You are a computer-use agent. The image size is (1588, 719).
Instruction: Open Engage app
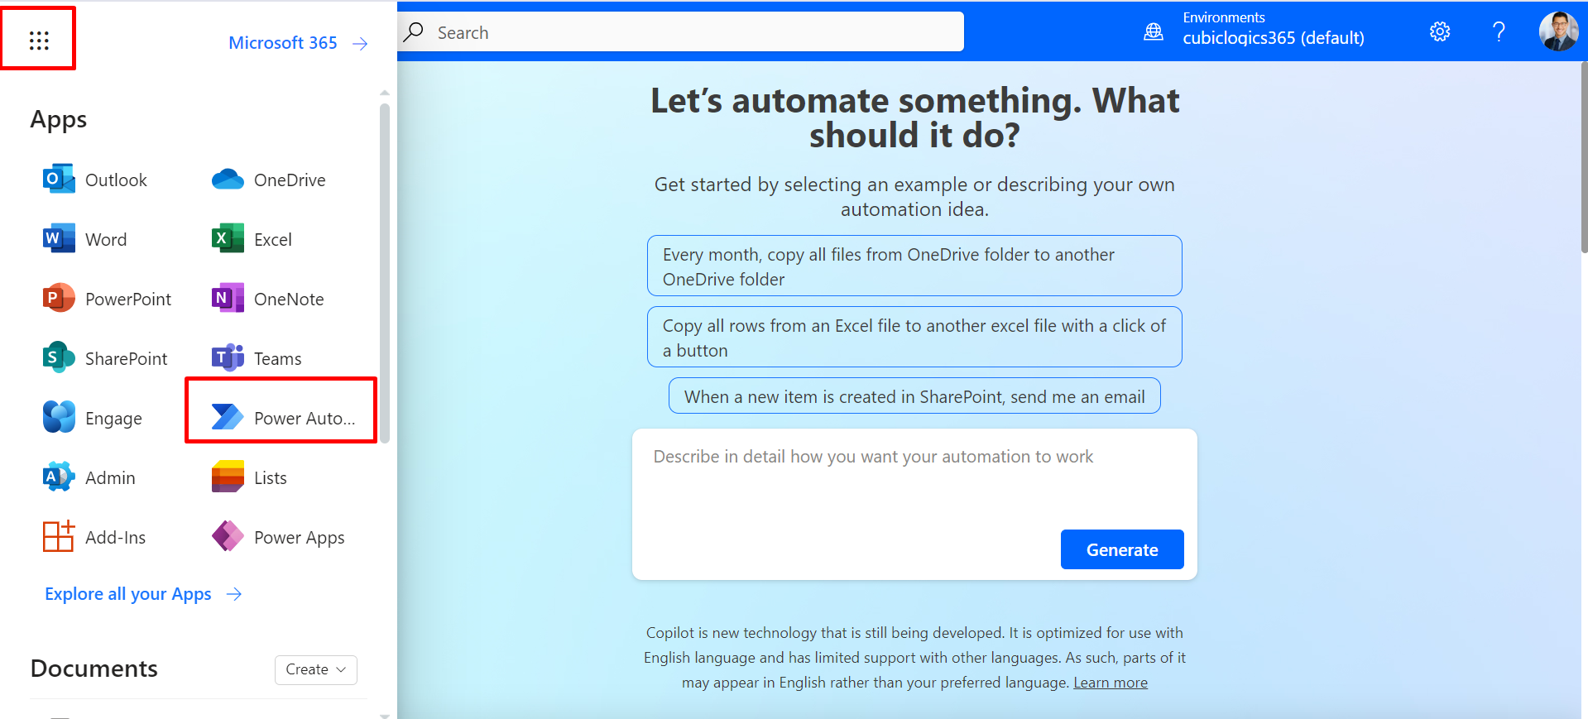92,418
